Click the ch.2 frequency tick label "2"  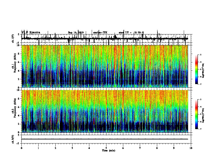19,124
